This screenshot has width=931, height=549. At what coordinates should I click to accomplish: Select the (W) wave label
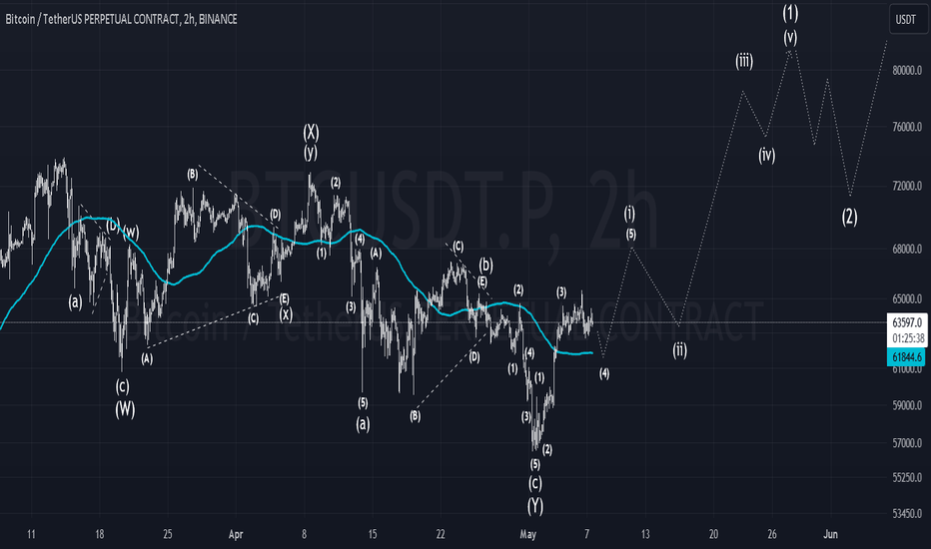(x=125, y=409)
